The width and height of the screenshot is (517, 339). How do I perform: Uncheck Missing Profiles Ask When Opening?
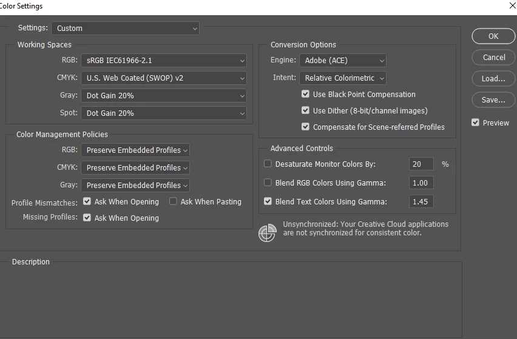click(87, 218)
